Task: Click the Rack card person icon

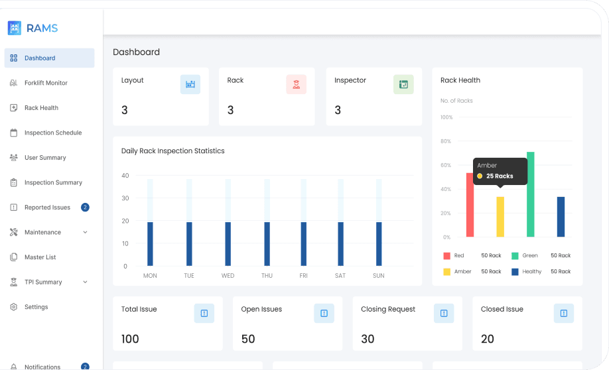Action: pyautogui.click(x=297, y=84)
